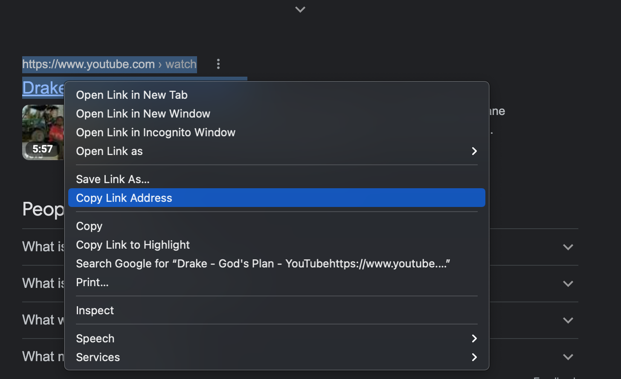The image size is (621, 379).
Task: Expand the Services submenu
Action: [x=277, y=357]
